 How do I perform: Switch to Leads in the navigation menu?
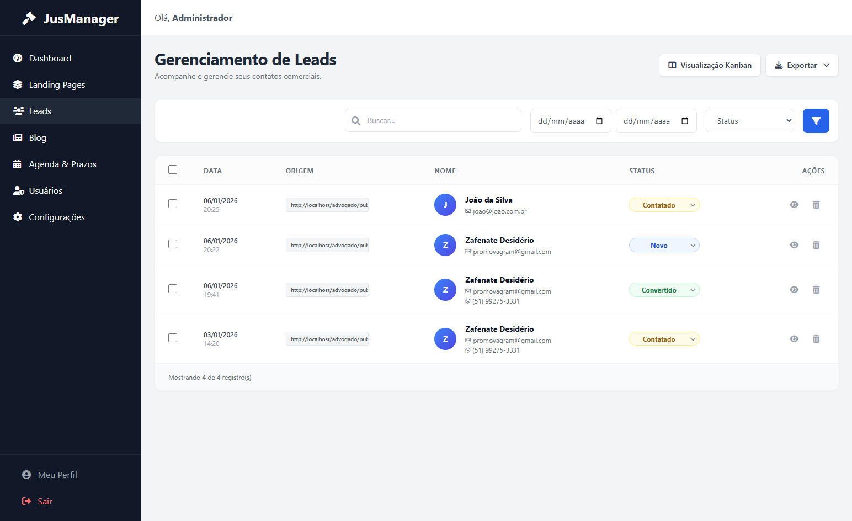pyautogui.click(x=39, y=111)
